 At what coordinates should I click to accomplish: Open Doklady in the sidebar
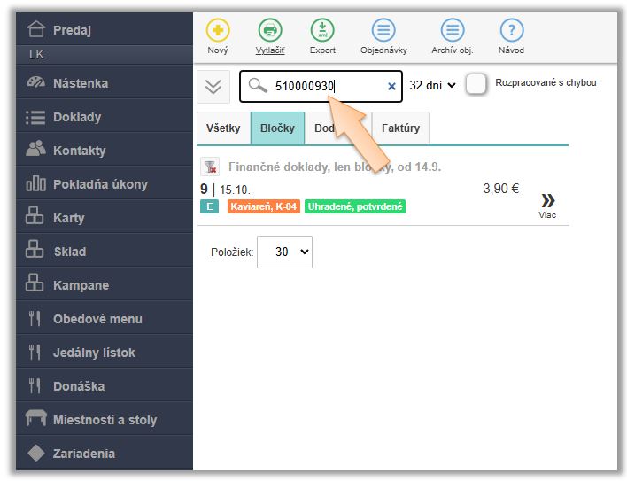[77, 117]
